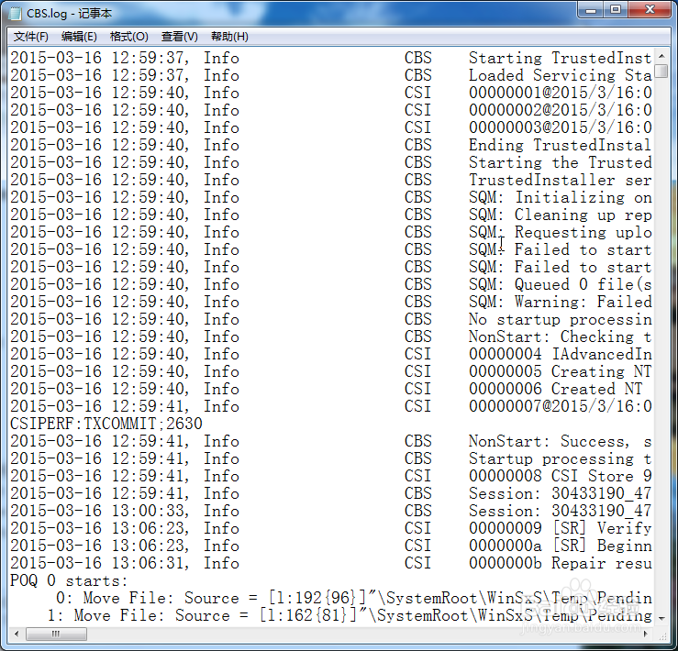Click 'Ending TrustedInstal' log text
678x651 pixels.
(560, 145)
